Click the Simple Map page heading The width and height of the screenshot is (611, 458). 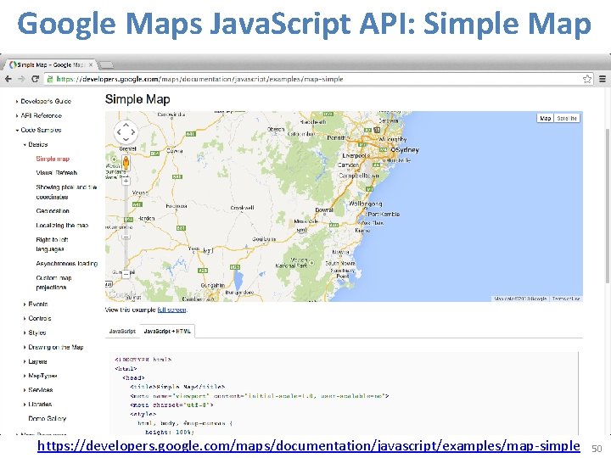pos(137,99)
